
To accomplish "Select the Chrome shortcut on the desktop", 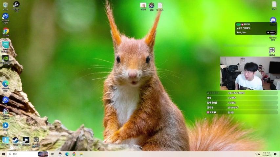I will (6, 31).
